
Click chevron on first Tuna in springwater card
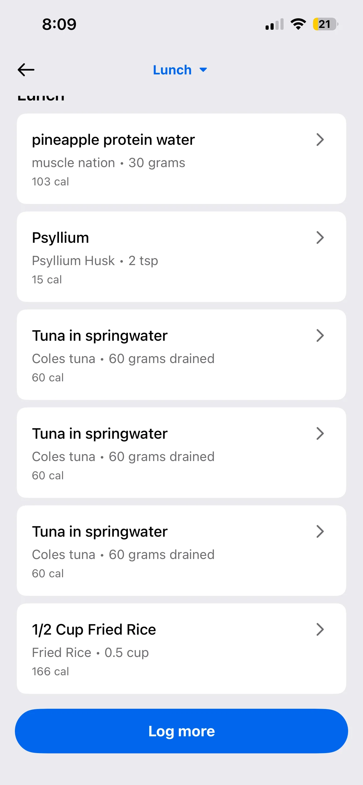(x=320, y=335)
